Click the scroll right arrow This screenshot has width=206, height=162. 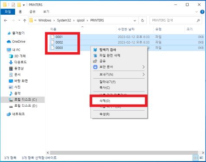203,152
